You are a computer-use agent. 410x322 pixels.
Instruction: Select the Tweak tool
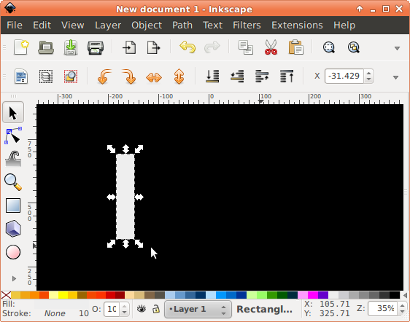[13, 159]
